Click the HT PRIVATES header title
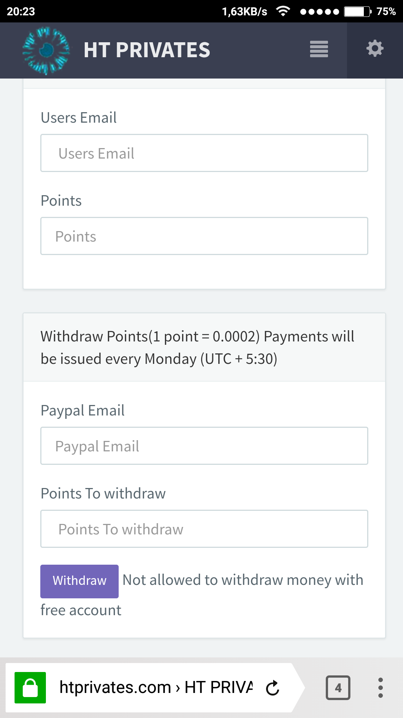 point(147,50)
